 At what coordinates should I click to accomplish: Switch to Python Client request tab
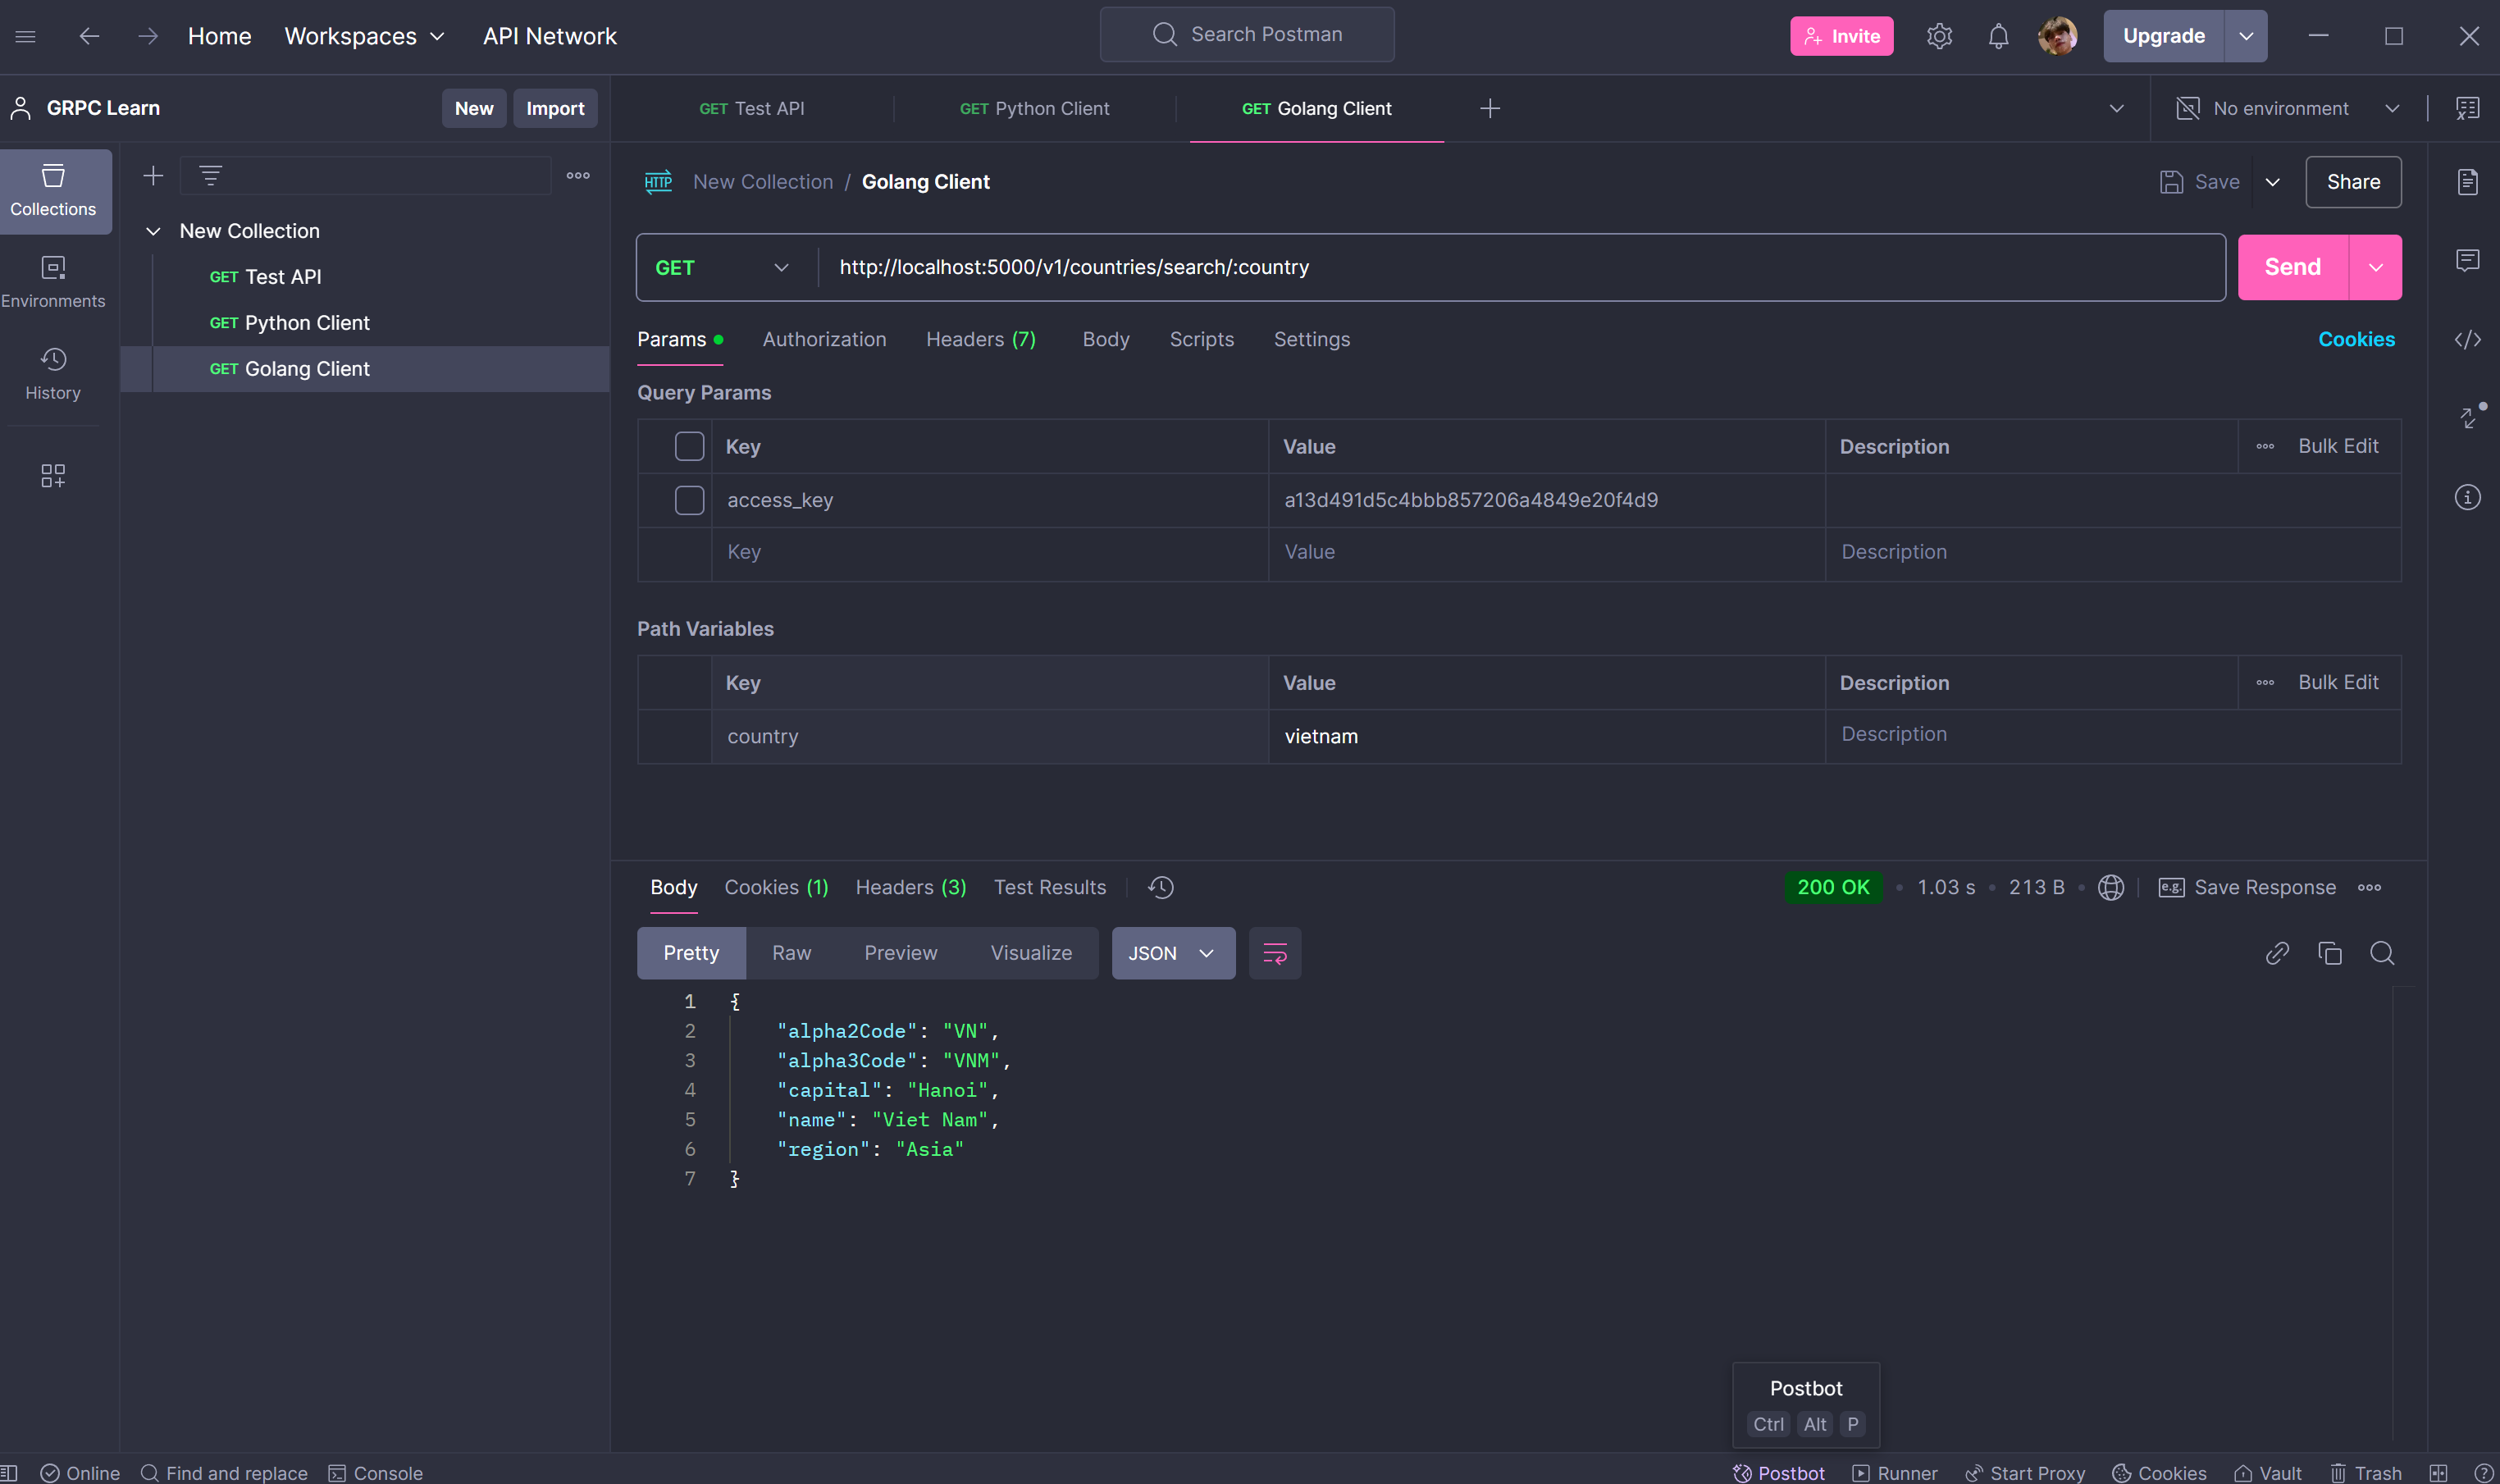click(1033, 108)
